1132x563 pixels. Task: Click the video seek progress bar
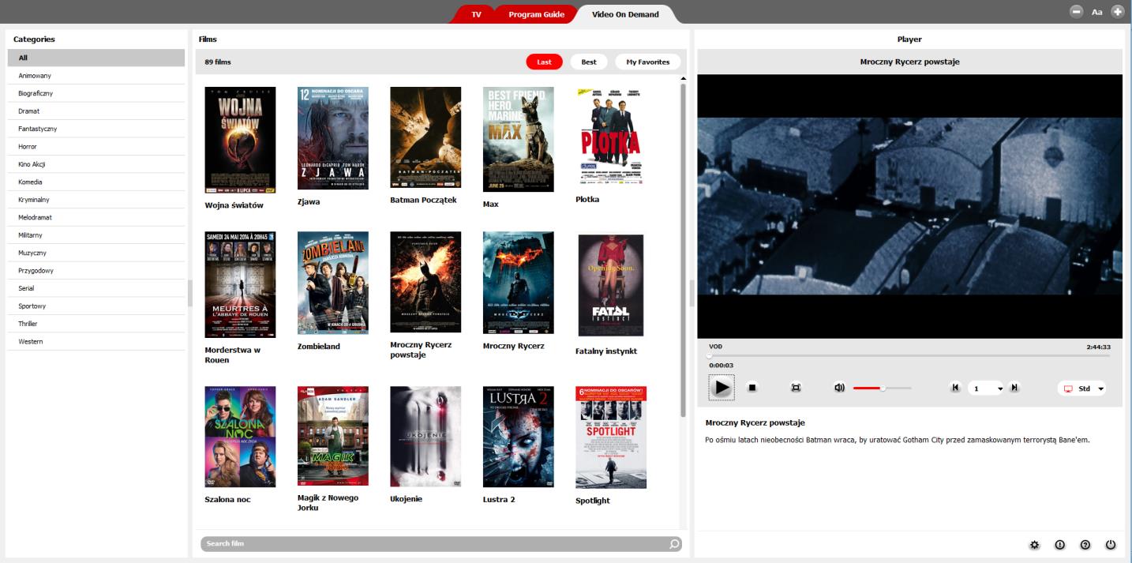point(909,355)
